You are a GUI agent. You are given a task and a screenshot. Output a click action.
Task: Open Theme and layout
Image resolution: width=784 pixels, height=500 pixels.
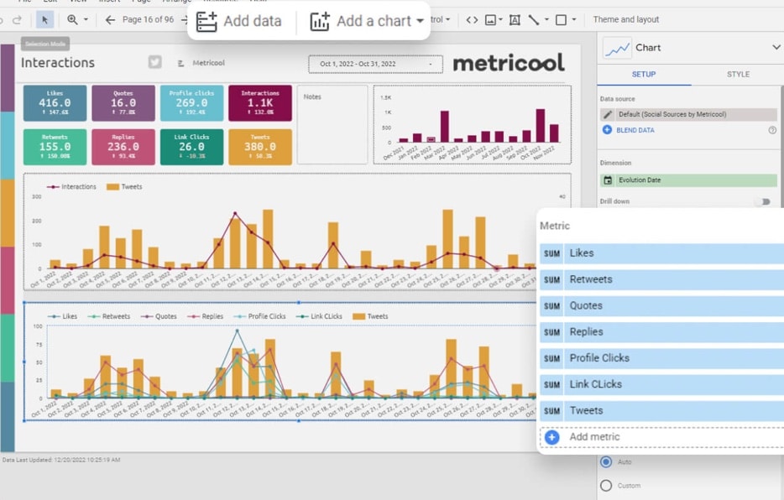[x=626, y=20]
